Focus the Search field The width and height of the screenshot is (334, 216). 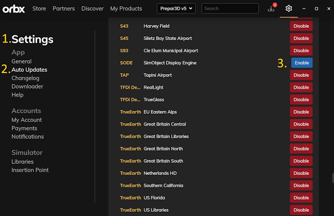[230, 9]
